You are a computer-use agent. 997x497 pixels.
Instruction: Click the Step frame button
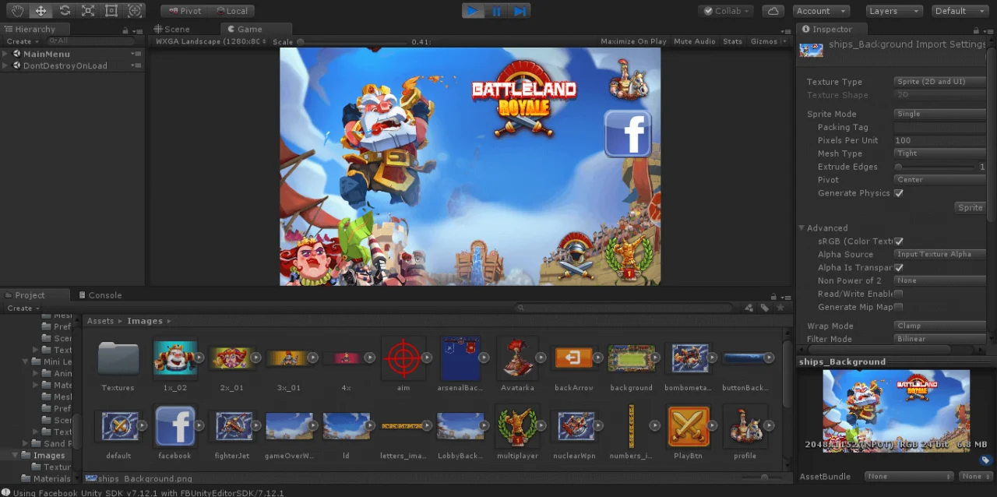click(520, 11)
